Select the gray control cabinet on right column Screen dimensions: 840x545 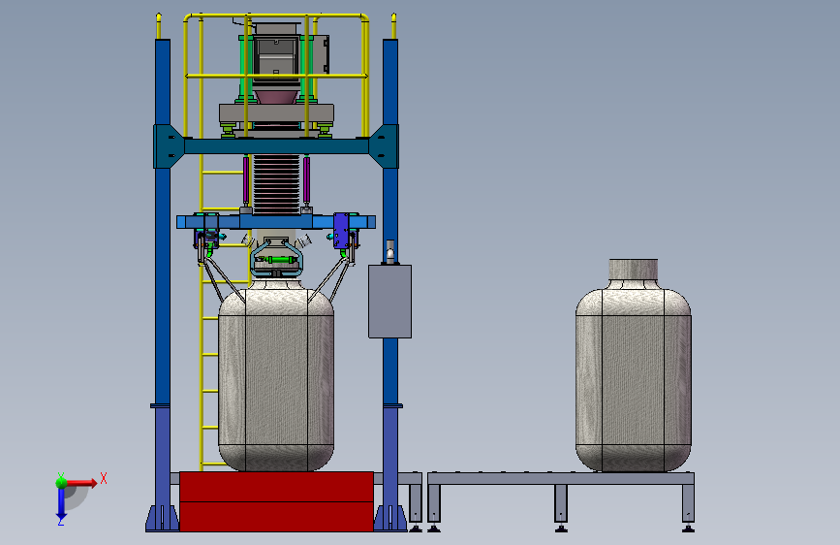pyautogui.click(x=390, y=301)
